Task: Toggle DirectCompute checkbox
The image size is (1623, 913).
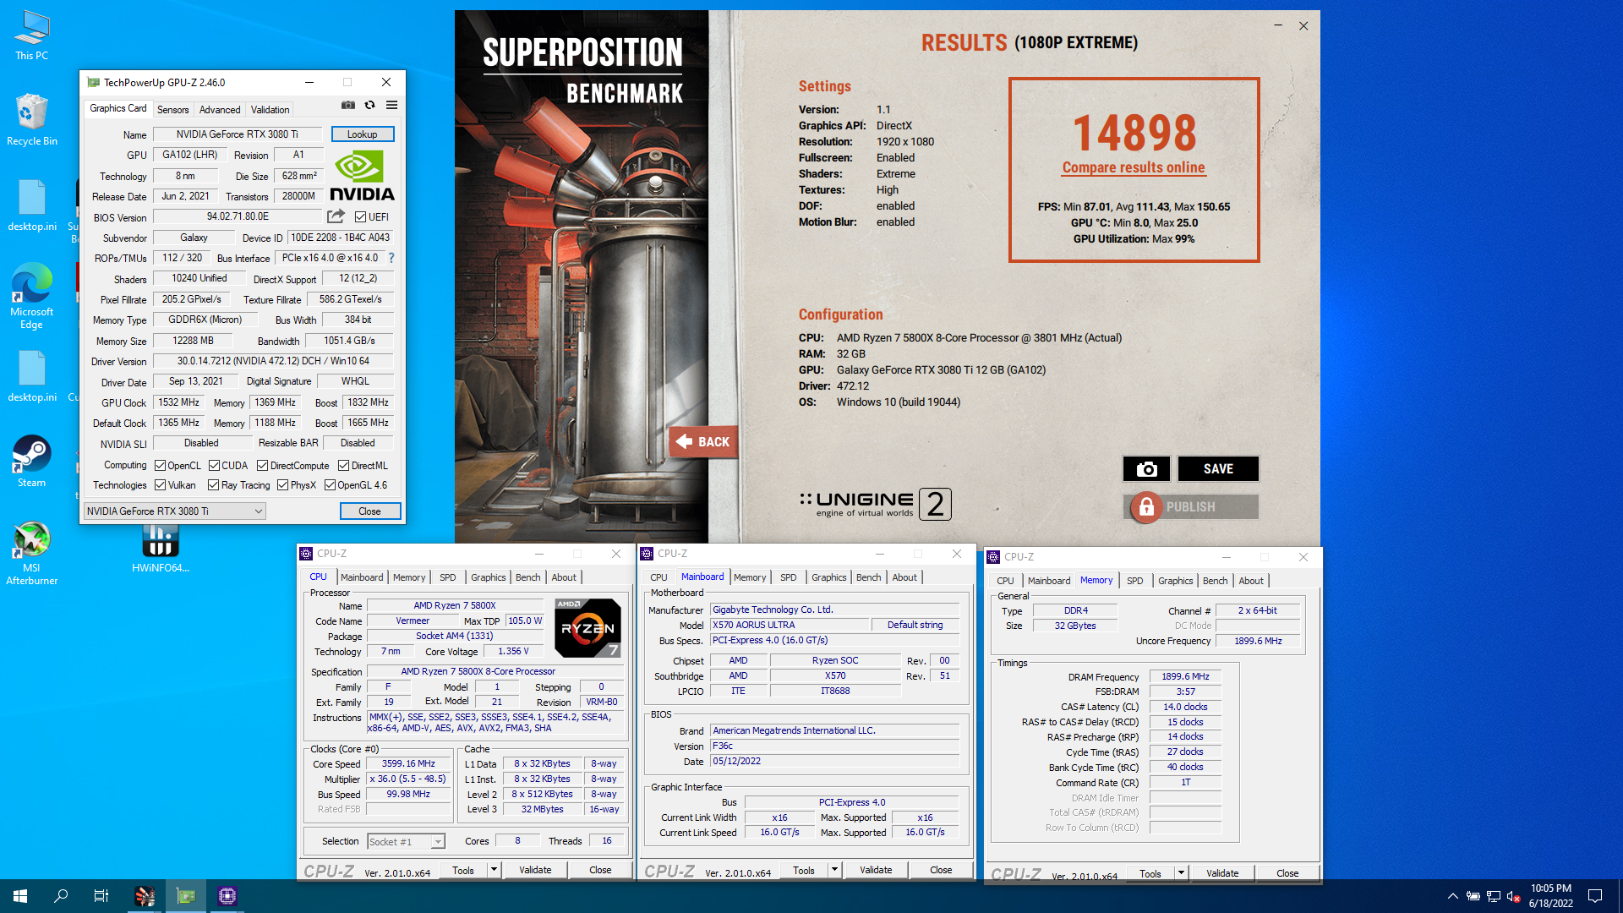Action: pyautogui.click(x=262, y=466)
